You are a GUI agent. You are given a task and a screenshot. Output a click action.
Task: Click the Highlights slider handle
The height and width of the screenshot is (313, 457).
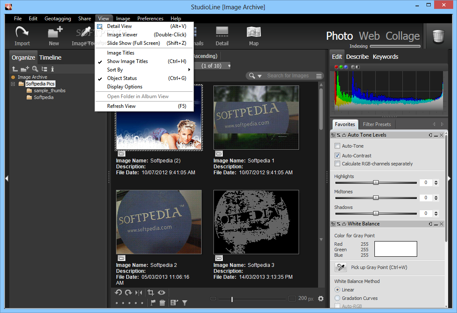(x=376, y=183)
